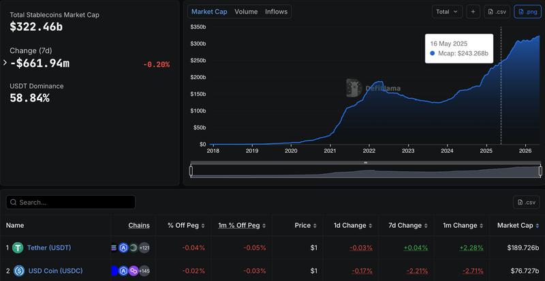
Task: Click USDC's -2.71% 1m change
Action: [473, 271]
